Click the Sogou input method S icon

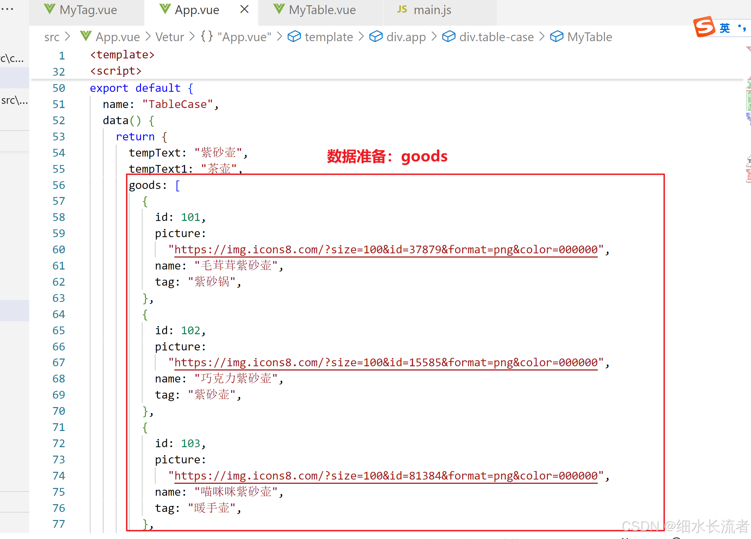click(704, 27)
